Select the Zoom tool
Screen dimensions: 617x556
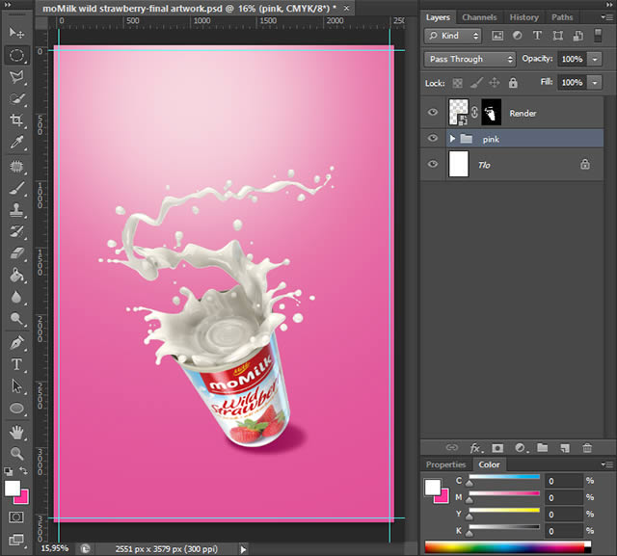(x=16, y=454)
